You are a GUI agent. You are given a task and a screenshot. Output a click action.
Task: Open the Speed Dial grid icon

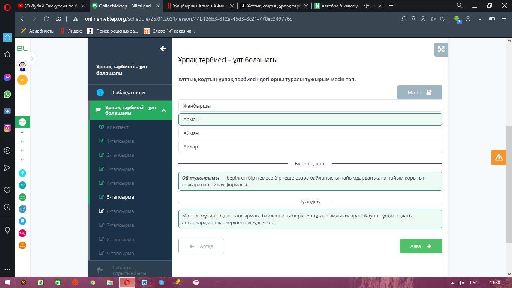pyautogui.click(x=58, y=19)
